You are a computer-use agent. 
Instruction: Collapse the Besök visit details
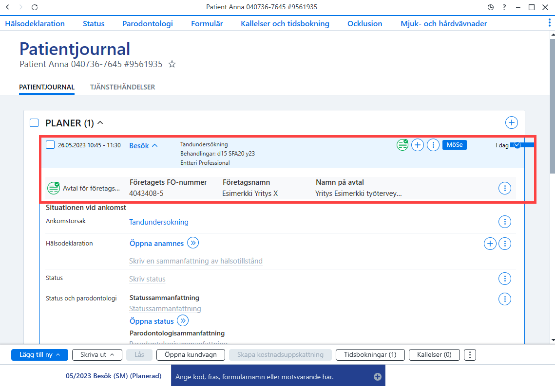(154, 145)
